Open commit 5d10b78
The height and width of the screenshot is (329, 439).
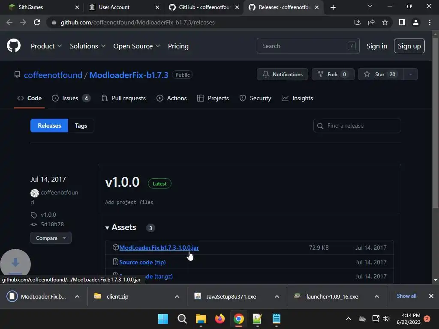tap(52, 224)
